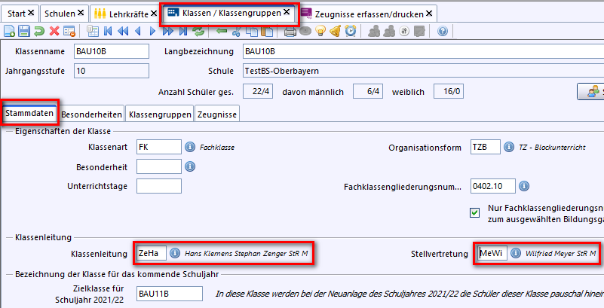Refresh data with the green circular arrows
Viewport: 604px width, 308px height.
coord(198,31)
